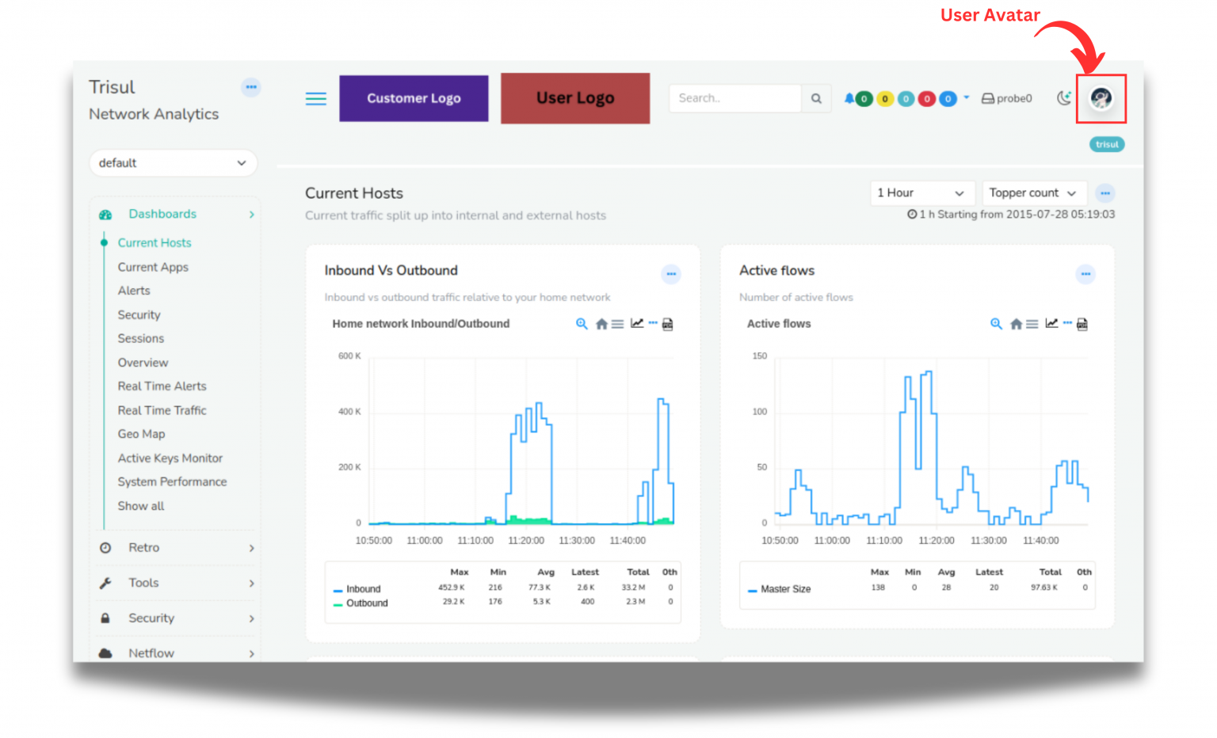Click the search magnifier button
The height and width of the screenshot is (738, 1217).
point(816,98)
